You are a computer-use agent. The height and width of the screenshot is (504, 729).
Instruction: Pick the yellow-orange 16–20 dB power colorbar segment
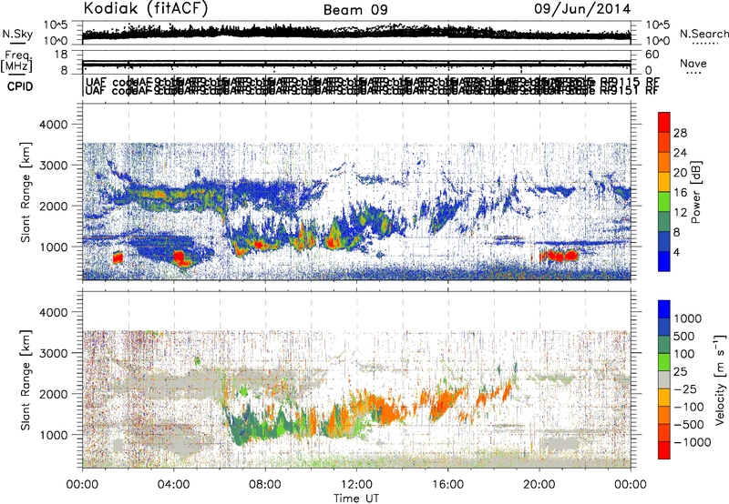(664, 182)
